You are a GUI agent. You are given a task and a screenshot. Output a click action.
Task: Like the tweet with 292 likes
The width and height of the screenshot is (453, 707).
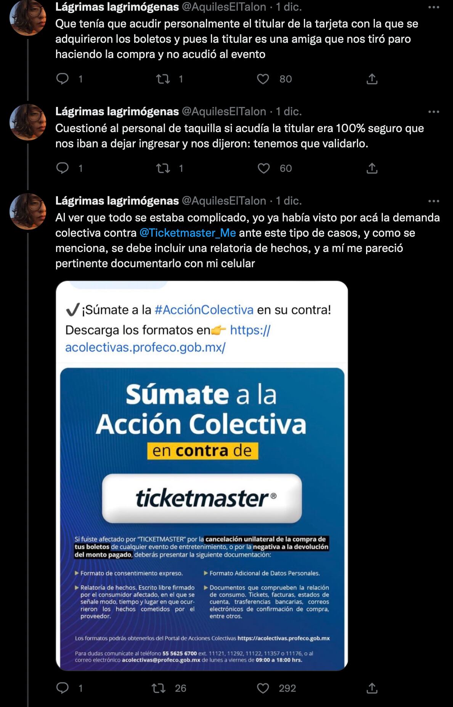263,688
